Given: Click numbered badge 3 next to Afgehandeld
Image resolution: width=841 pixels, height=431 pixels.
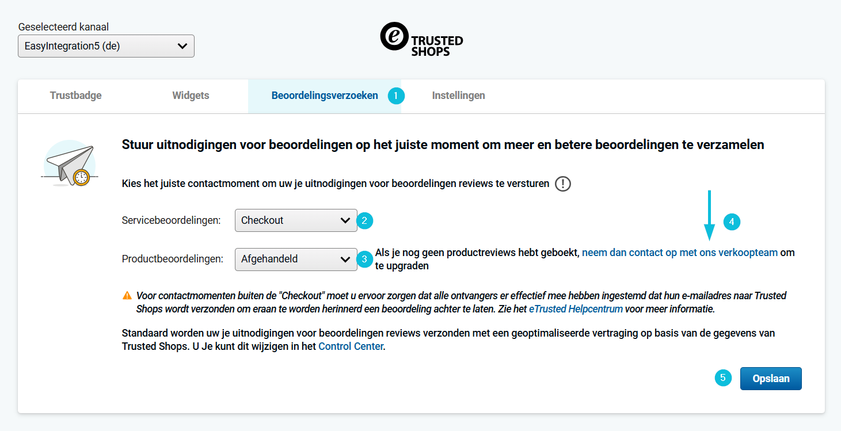Looking at the screenshot, I should 365,259.
